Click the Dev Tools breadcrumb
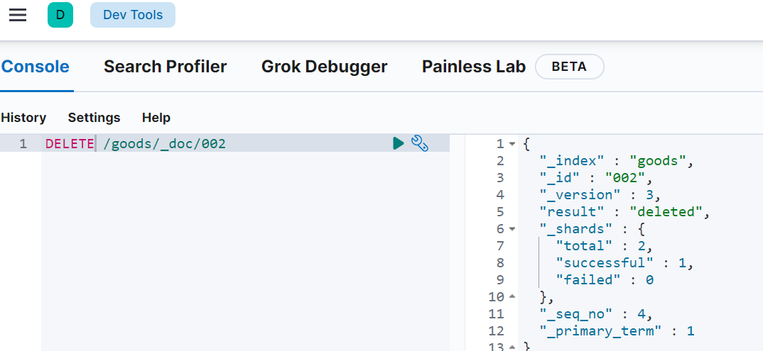Viewport: 763px width, 351px height. (x=133, y=15)
